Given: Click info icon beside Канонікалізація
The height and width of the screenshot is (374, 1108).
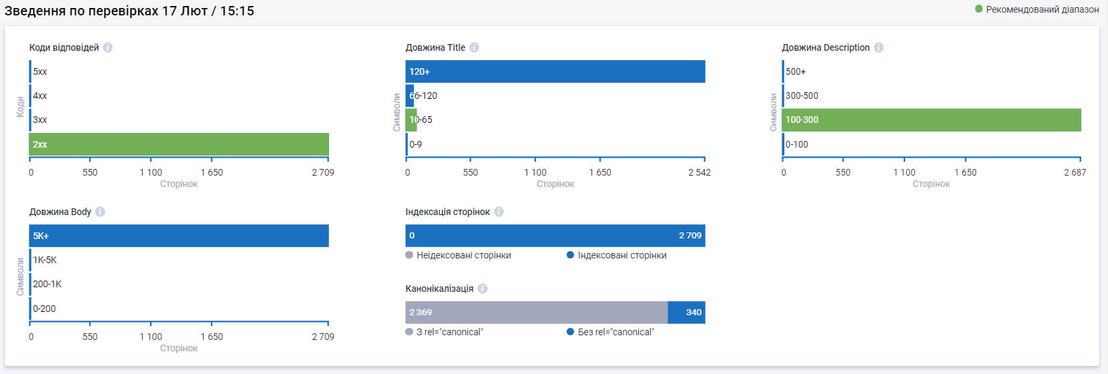Looking at the screenshot, I should 483,289.
